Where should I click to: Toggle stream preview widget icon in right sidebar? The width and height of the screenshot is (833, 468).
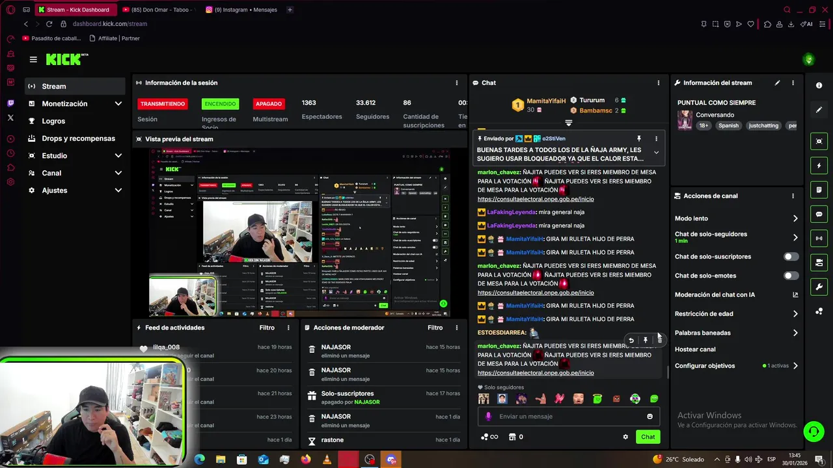(819, 141)
